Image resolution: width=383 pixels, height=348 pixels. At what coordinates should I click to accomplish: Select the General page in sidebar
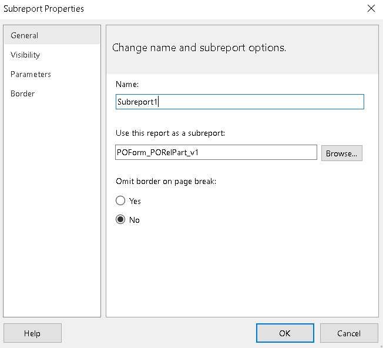25,35
